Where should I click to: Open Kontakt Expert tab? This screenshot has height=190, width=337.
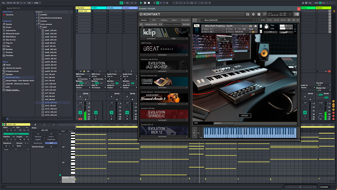(x=174, y=20)
